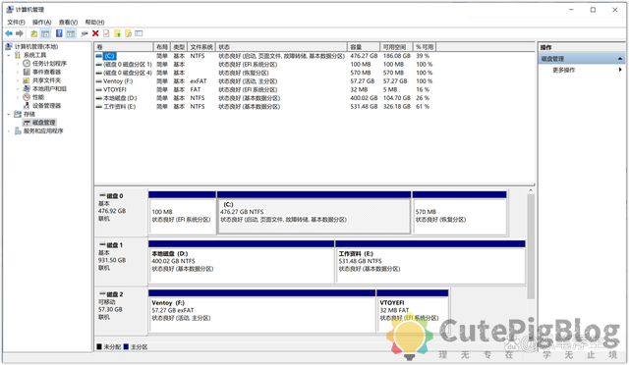The image size is (629, 365).
Task: Sort by the 布局 column header
Action: pos(161,47)
